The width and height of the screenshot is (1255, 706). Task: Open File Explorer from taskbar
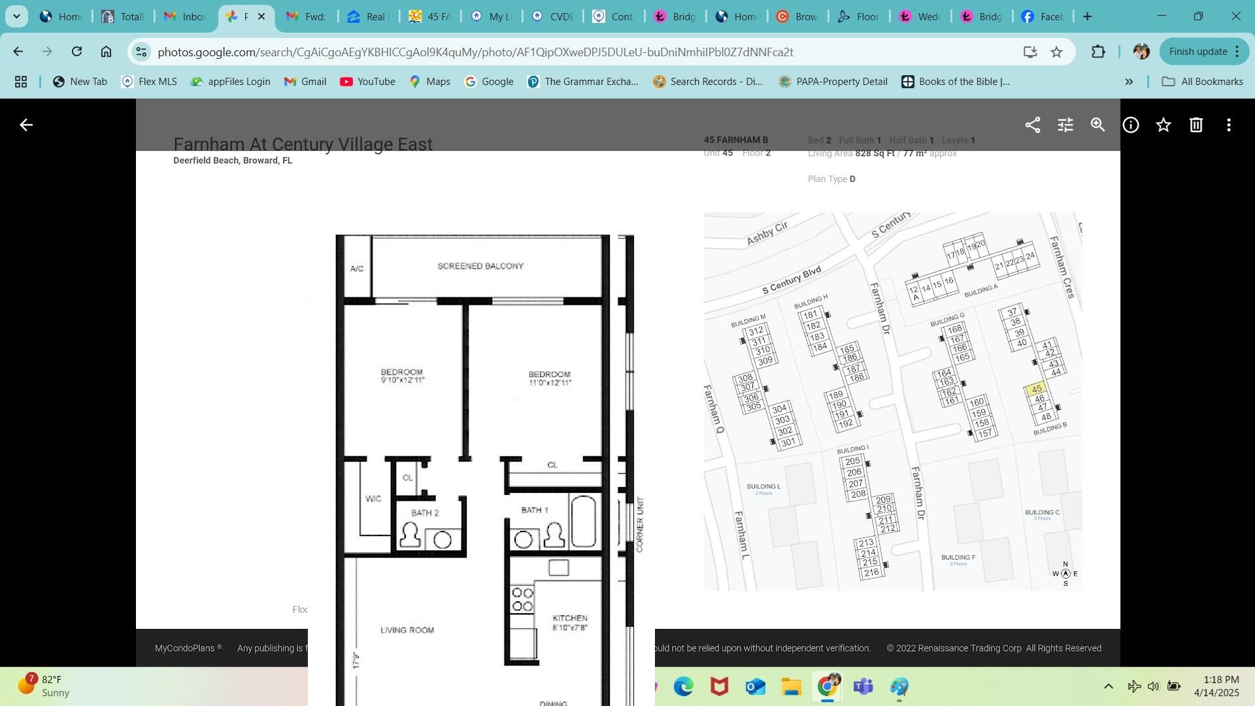coord(791,686)
